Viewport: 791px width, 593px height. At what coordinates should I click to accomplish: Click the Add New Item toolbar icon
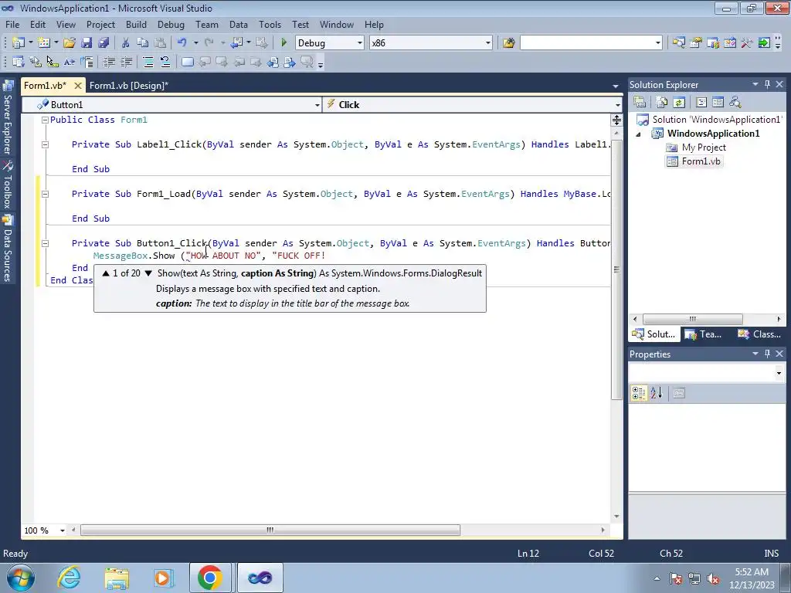click(44, 43)
